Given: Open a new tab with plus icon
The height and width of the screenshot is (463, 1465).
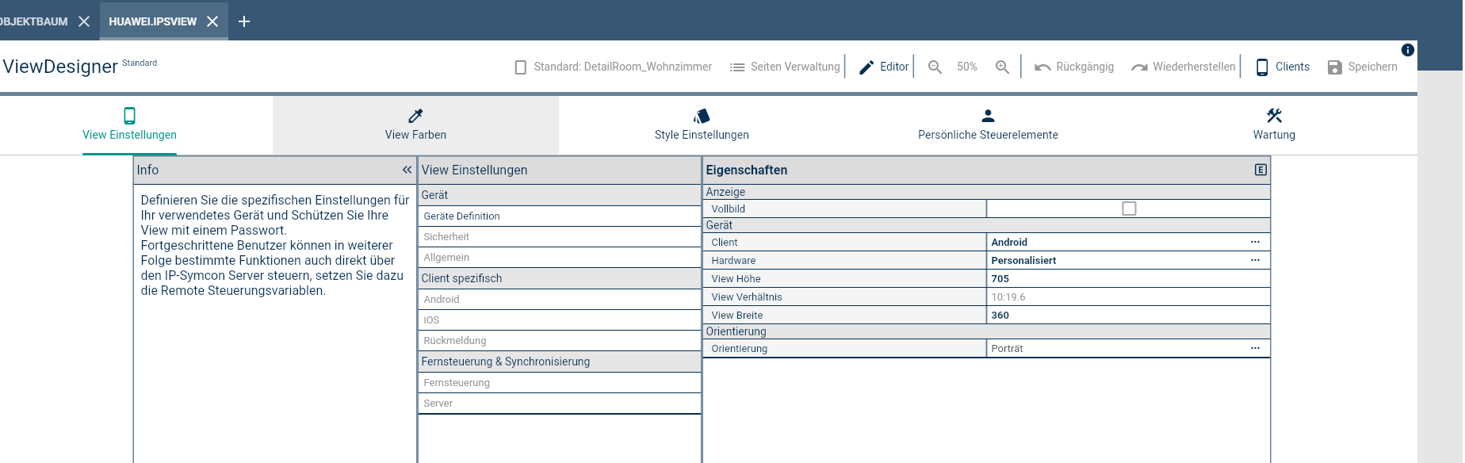Looking at the screenshot, I should coord(244,21).
